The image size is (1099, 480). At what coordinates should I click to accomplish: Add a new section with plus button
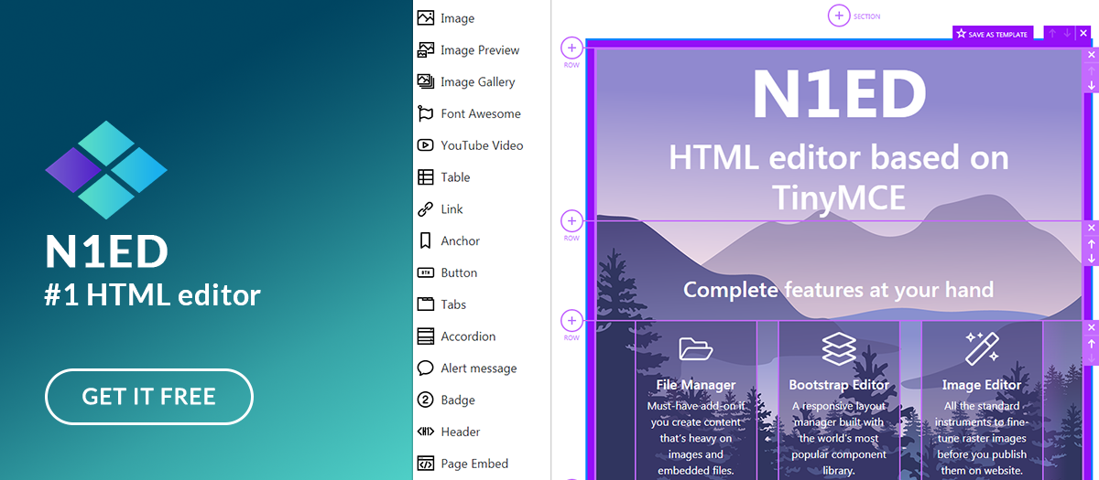(x=839, y=16)
